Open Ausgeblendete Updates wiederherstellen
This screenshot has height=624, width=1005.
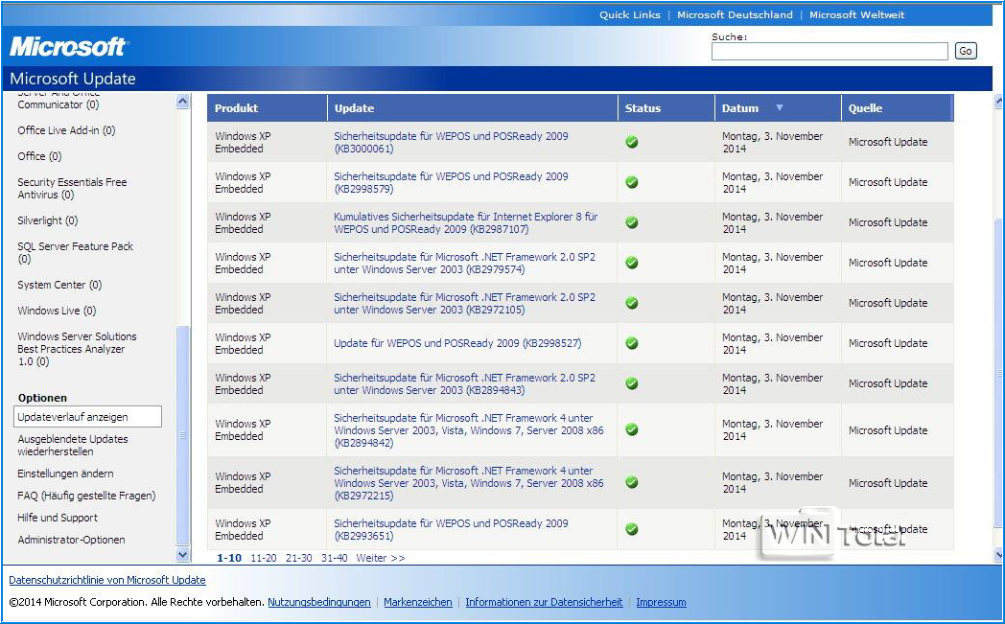(x=73, y=446)
